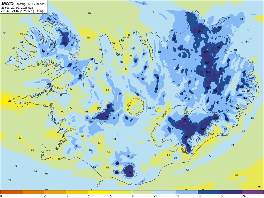The image size is (264, 198).
Task: Pick the indigo swatch between 95 and 99.9
Action: pos(231,192)
